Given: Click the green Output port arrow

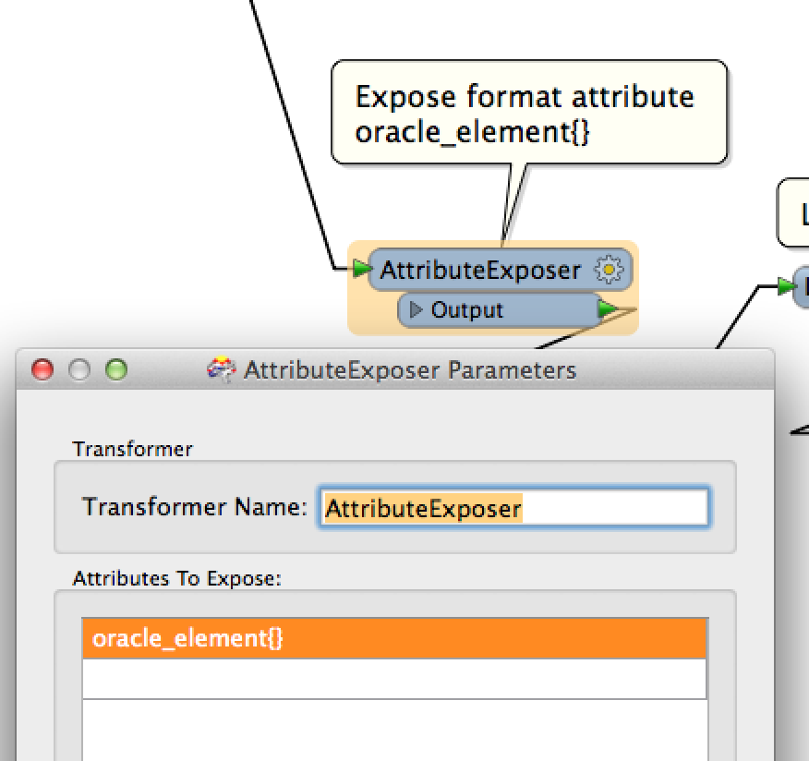Looking at the screenshot, I should [x=608, y=309].
